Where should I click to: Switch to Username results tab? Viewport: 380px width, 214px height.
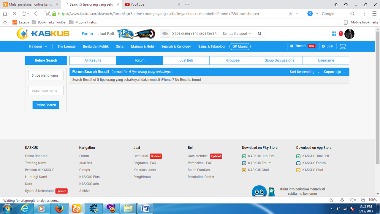pyautogui.click(x=326, y=60)
